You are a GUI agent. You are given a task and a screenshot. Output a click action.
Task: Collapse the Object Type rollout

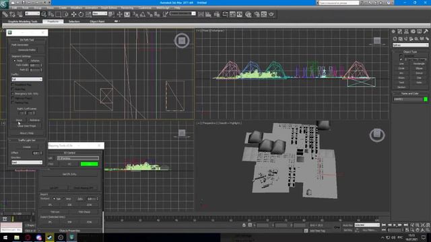tap(410, 52)
